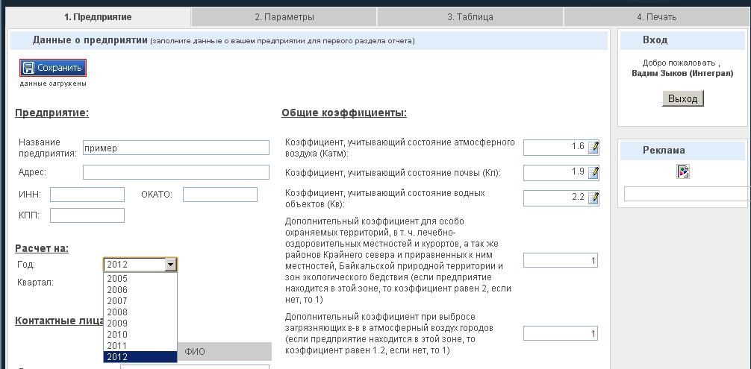The image size is (751, 369).
Task: Pick 2011 from the year options
Action: click(117, 346)
